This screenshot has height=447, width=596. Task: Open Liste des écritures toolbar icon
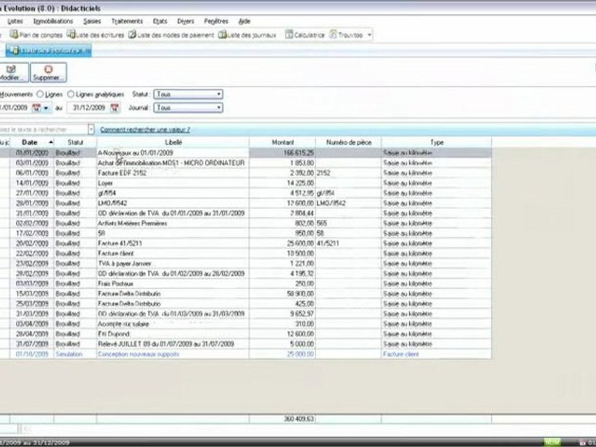[71, 35]
